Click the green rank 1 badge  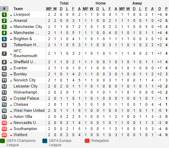coord(4,15)
